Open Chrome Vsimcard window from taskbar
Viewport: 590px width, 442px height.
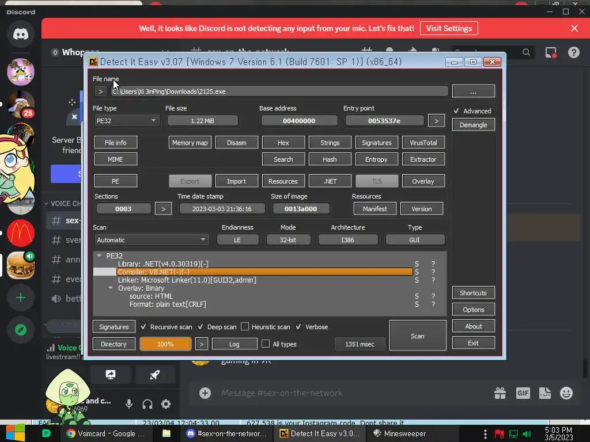105,433
